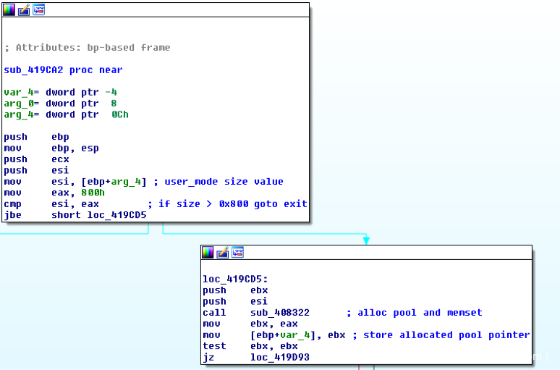Open node color picker in loc_419CD5 block
The width and height of the screenshot is (560, 370).
(x=208, y=252)
